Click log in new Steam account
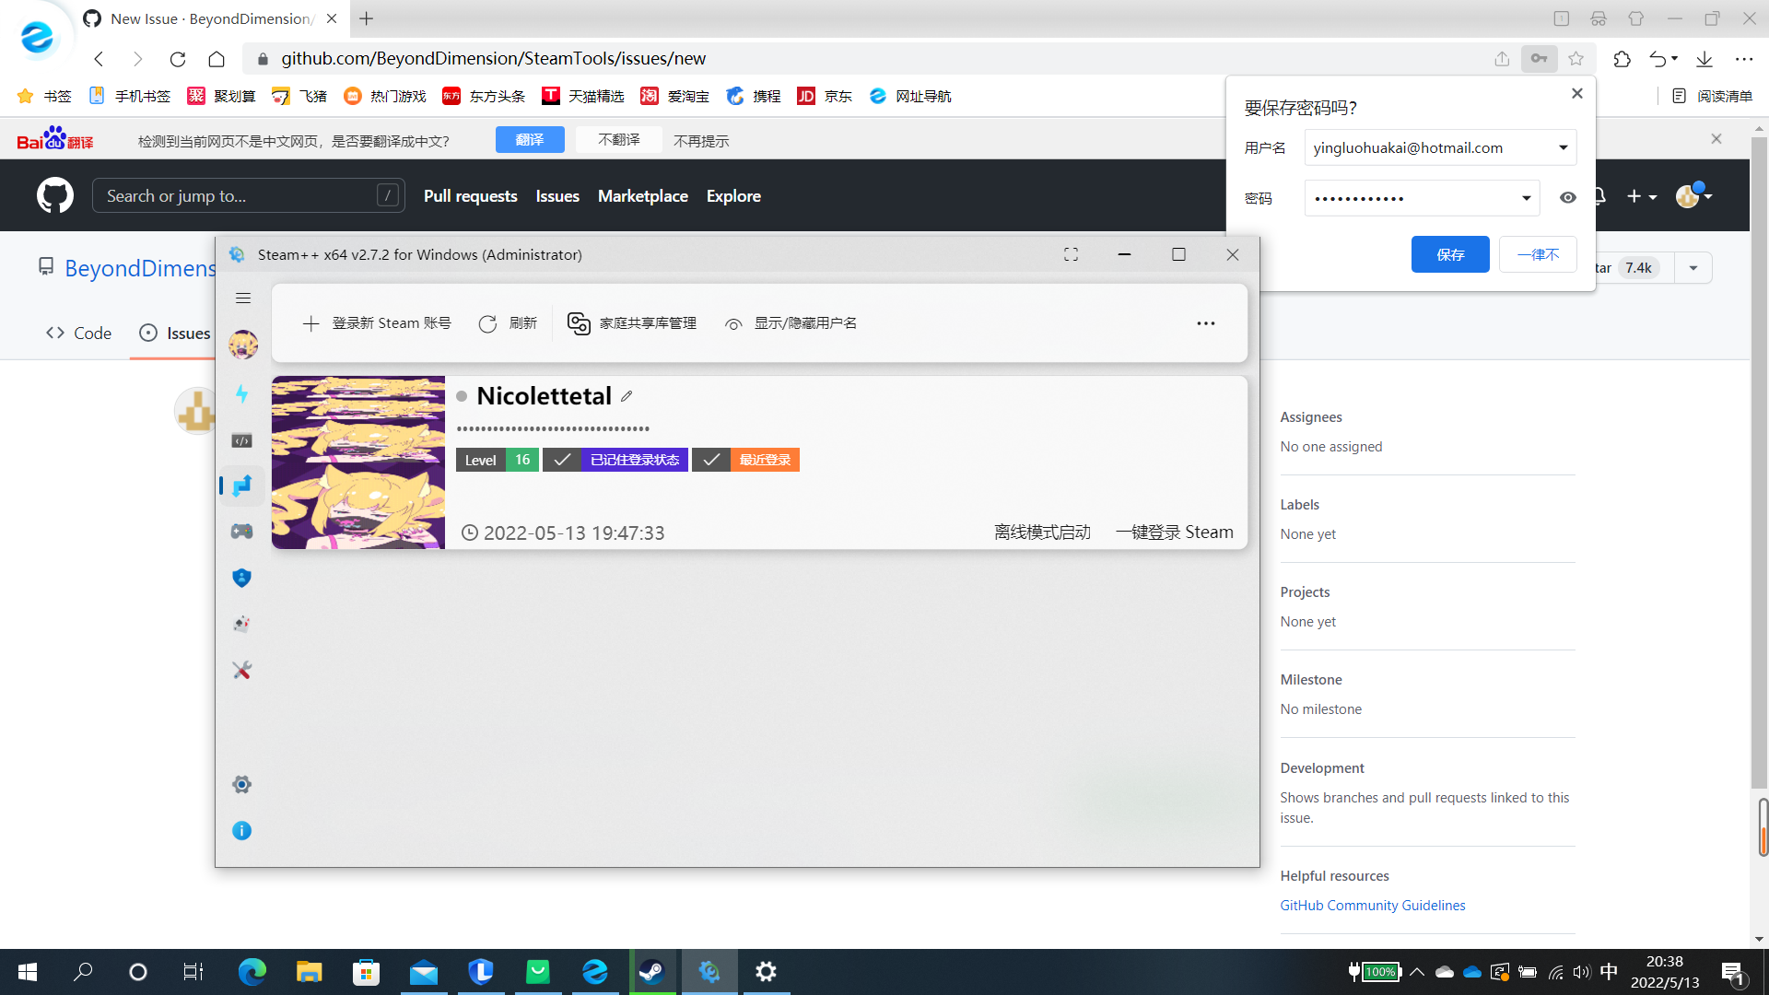The height and width of the screenshot is (995, 1769). tap(377, 323)
